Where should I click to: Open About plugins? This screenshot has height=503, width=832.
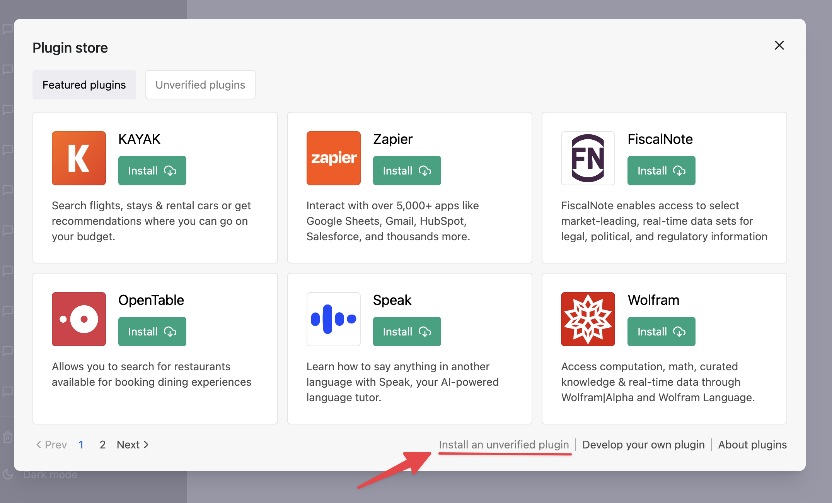tap(752, 445)
